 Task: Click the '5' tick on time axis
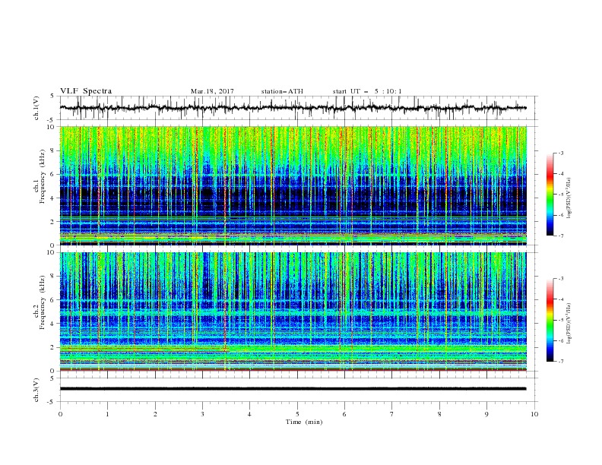tap(297, 414)
